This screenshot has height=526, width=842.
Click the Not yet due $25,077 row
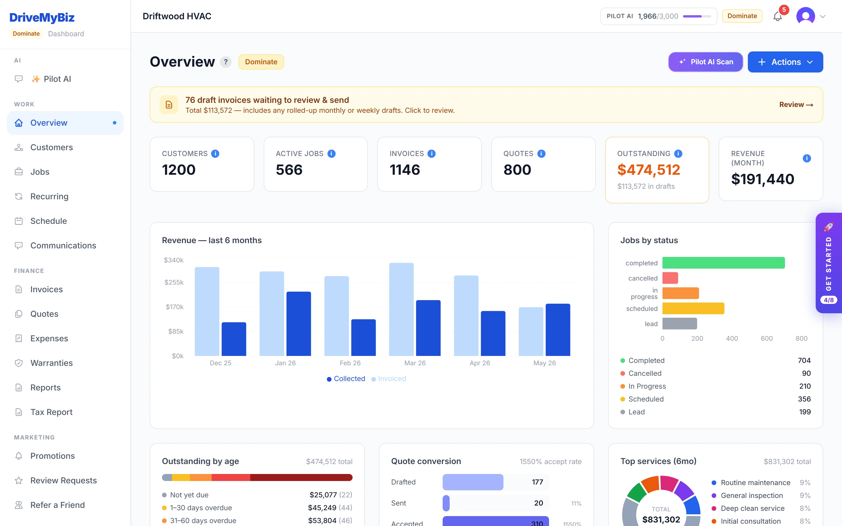tap(257, 495)
